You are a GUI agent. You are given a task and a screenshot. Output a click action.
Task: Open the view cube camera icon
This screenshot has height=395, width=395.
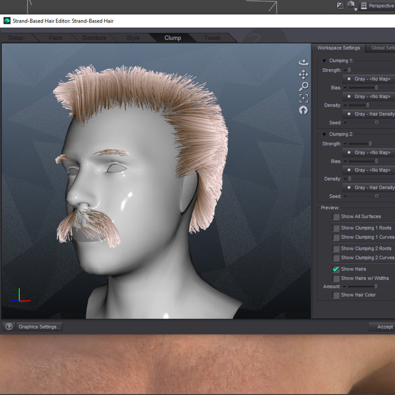coord(351,5)
